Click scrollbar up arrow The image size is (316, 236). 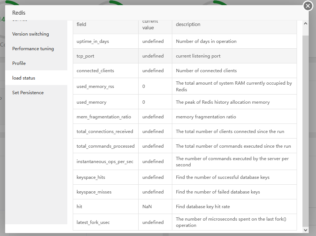(x=306, y=23)
